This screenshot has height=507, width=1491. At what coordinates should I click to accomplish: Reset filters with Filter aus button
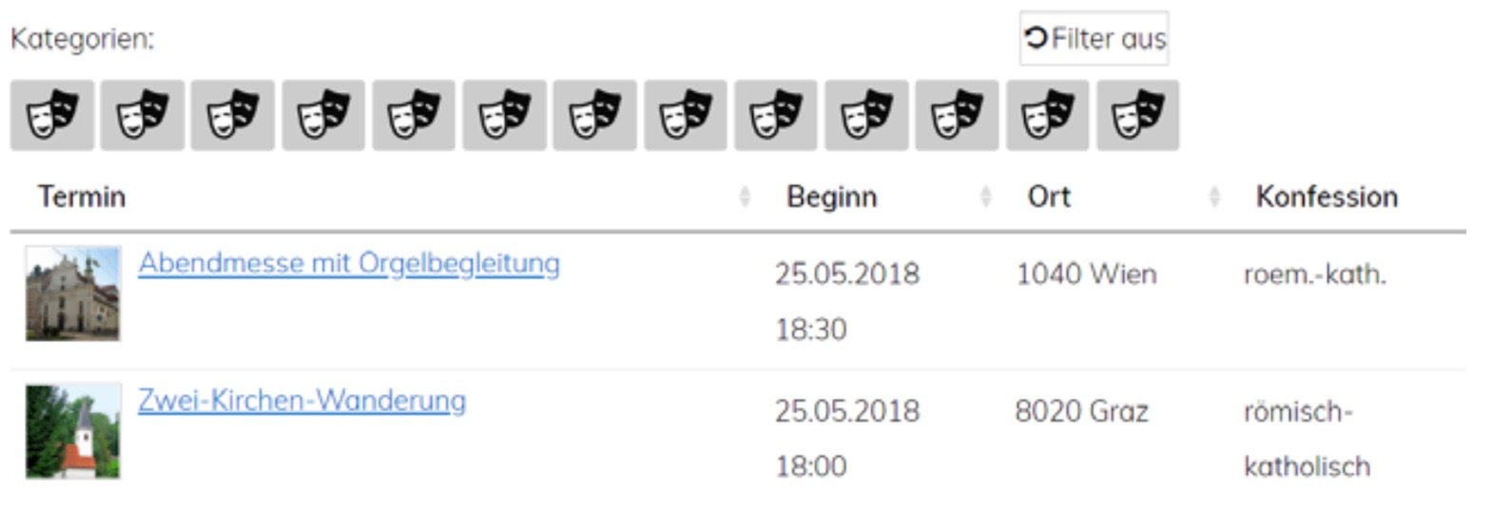tap(1094, 38)
